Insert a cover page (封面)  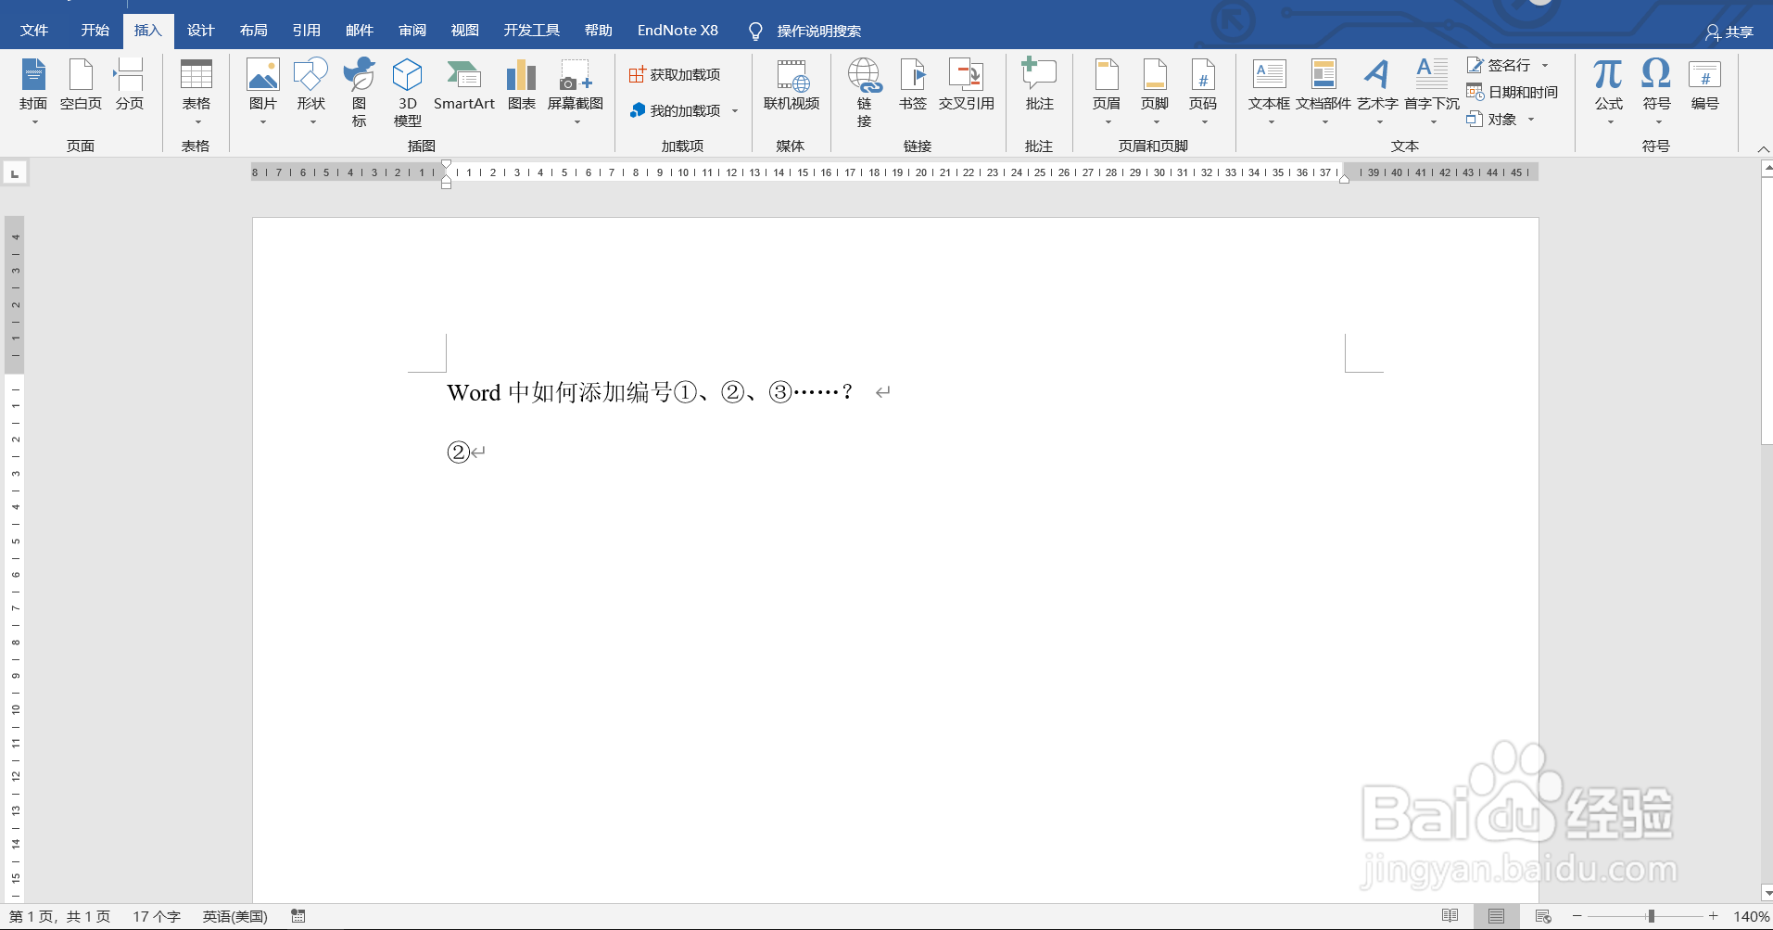click(33, 91)
